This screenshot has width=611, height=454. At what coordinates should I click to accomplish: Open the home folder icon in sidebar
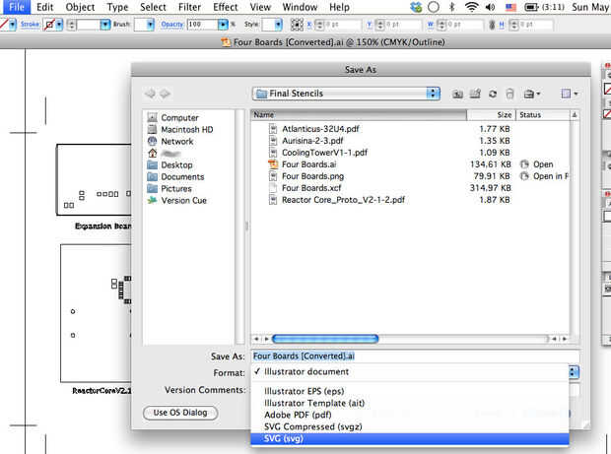pyautogui.click(x=153, y=153)
